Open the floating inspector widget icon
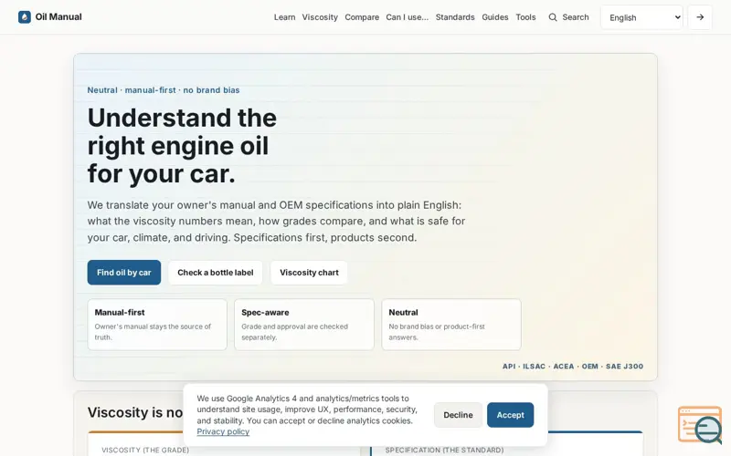 click(700, 424)
